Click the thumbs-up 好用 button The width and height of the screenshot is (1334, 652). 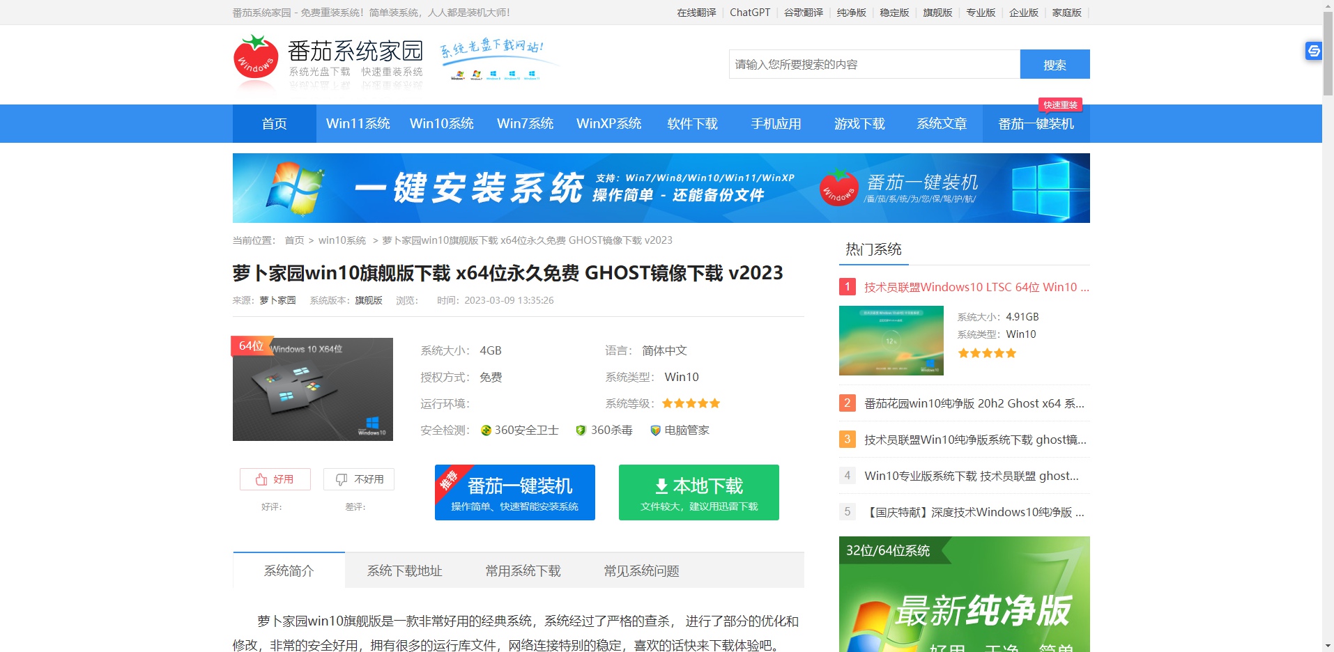[x=275, y=479]
